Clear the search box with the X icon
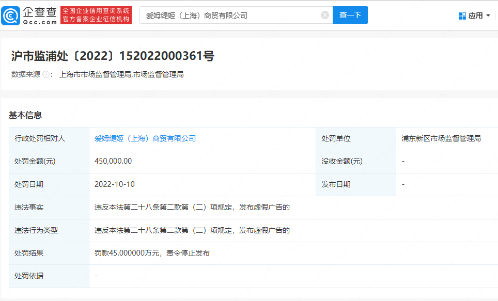The height and width of the screenshot is (301, 498). 324,15
